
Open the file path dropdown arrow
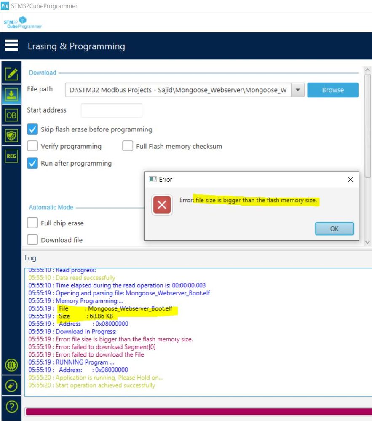click(297, 90)
